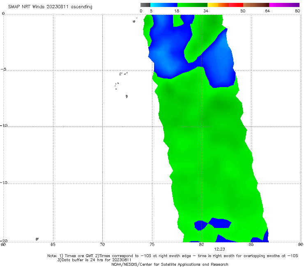304x267 pixels.
Task: Click the note line starting 'Note: 1) Times are GMT'
Action: 173,256
